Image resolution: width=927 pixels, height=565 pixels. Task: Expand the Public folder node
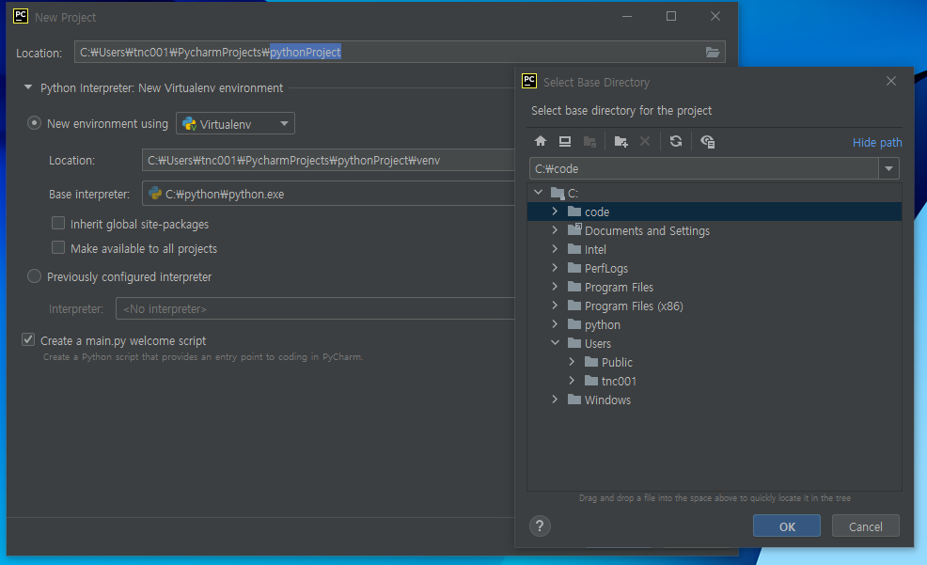point(572,362)
